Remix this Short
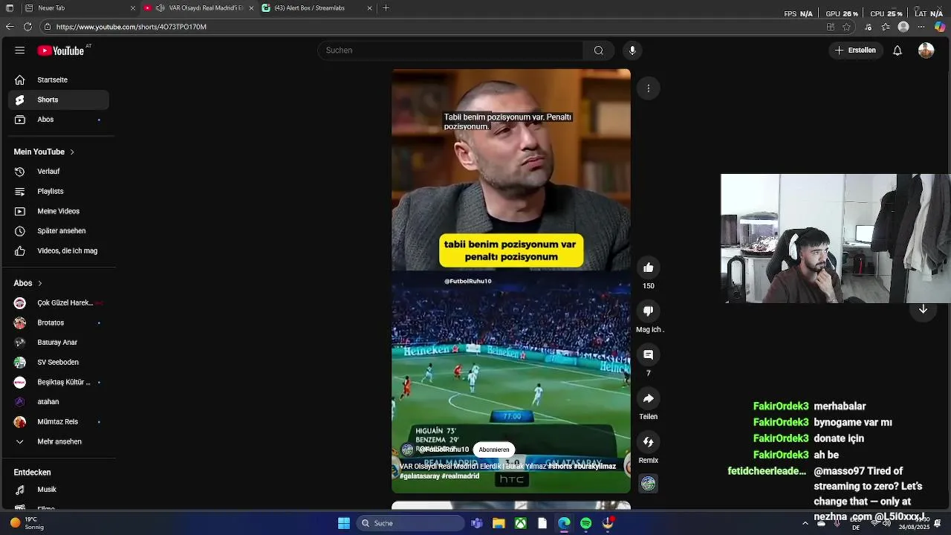 [x=649, y=442]
